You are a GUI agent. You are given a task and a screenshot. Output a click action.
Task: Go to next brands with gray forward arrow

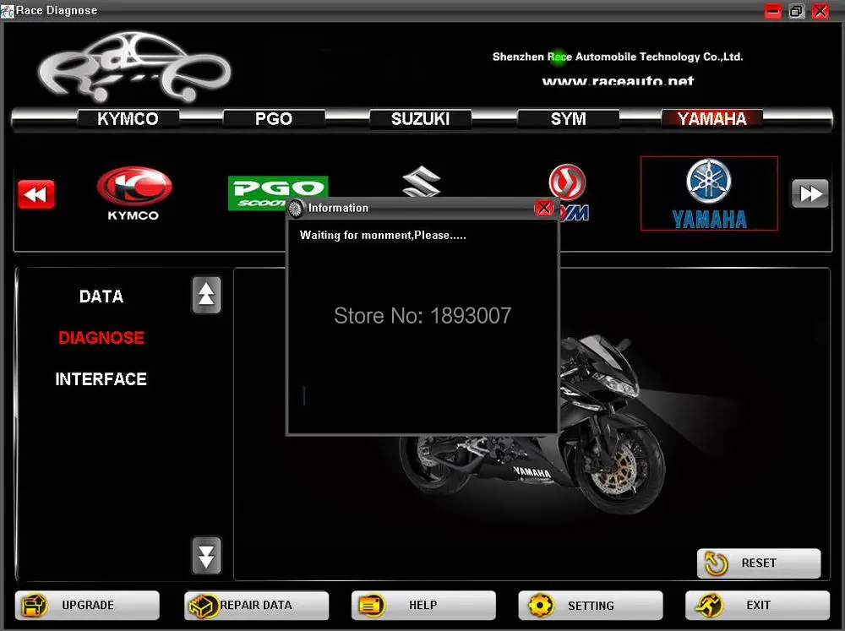click(x=810, y=193)
